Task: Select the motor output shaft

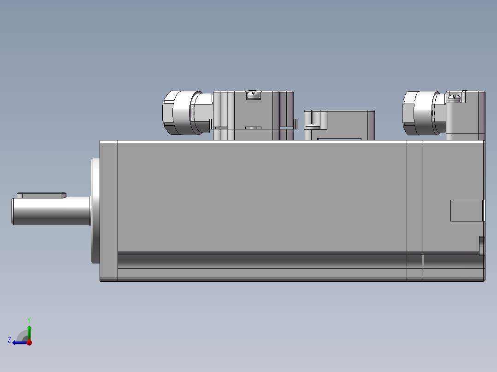Action: (51, 211)
